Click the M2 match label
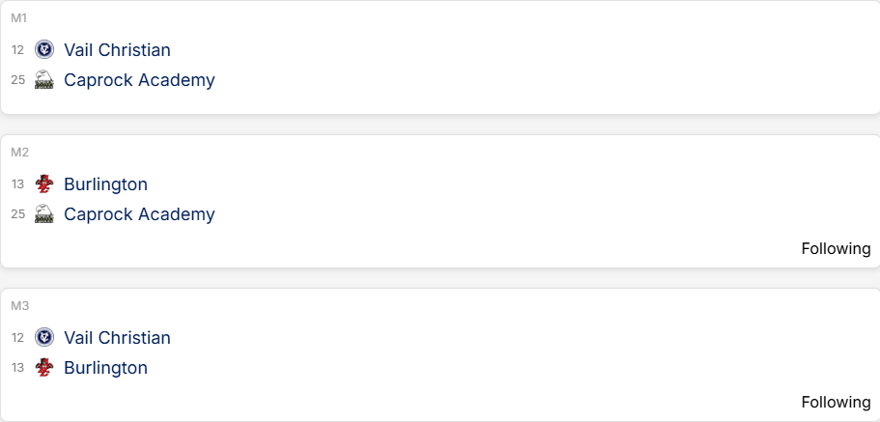 (19, 153)
